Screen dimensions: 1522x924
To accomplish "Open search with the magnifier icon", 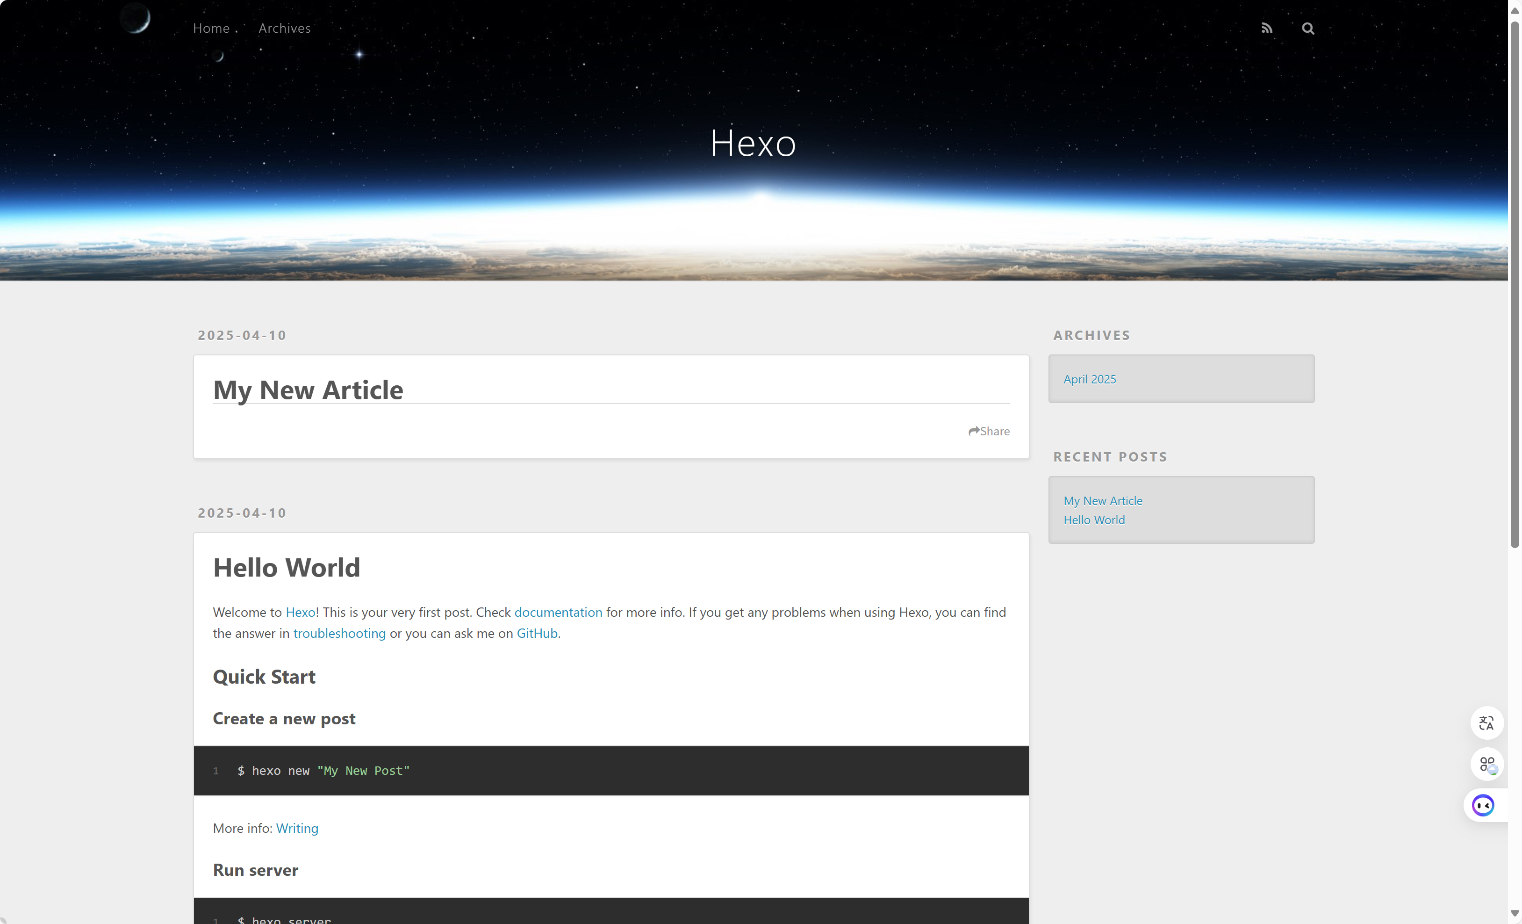I will click(x=1307, y=29).
